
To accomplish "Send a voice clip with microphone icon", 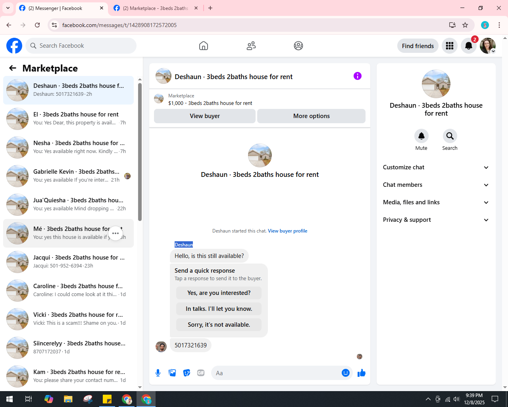I will (158, 373).
